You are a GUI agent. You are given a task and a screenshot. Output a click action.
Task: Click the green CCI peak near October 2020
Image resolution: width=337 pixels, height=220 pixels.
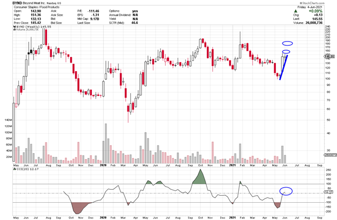(200, 177)
